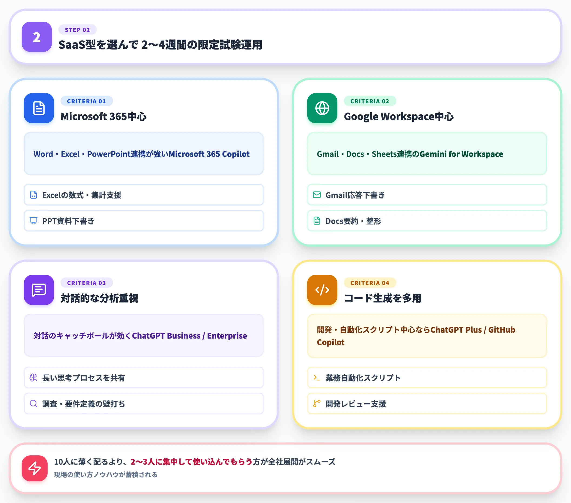Click the PPT資料下書き row
Viewport: 571px width, 503px height.
tap(144, 221)
